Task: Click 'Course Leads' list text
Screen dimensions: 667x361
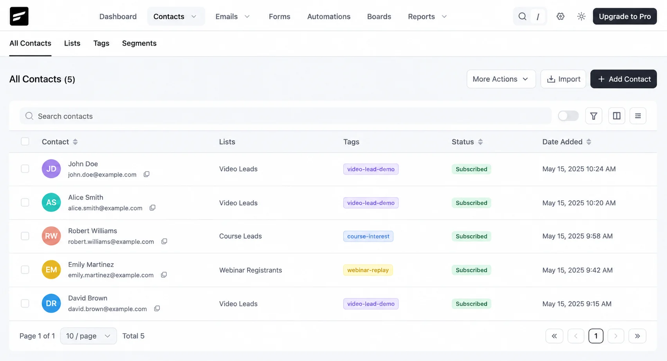Action: click(240, 236)
